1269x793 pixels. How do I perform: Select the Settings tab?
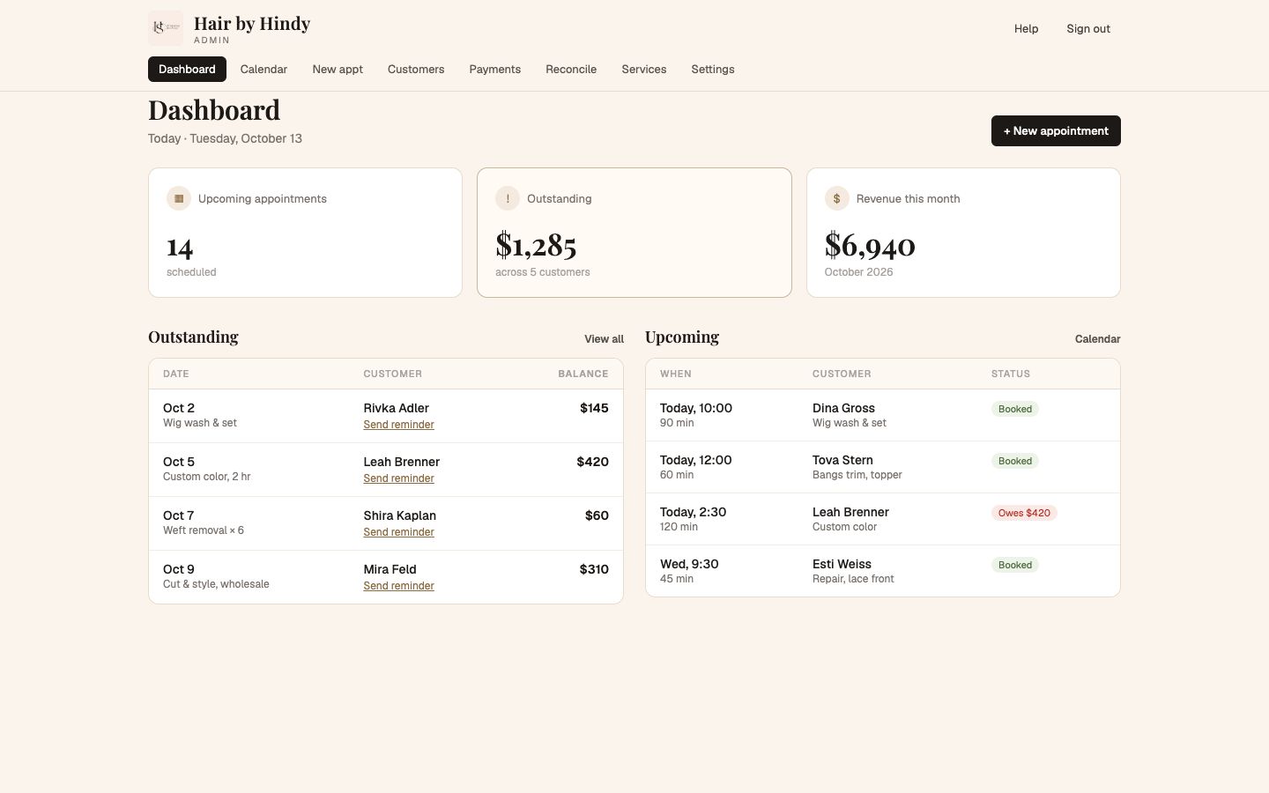pyautogui.click(x=712, y=69)
